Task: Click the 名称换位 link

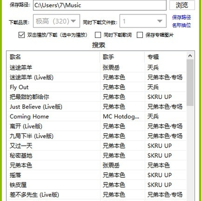Action: coord(181,25)
